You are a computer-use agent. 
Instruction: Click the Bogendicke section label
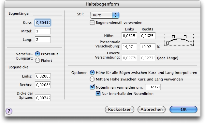(x=18, y=67)
